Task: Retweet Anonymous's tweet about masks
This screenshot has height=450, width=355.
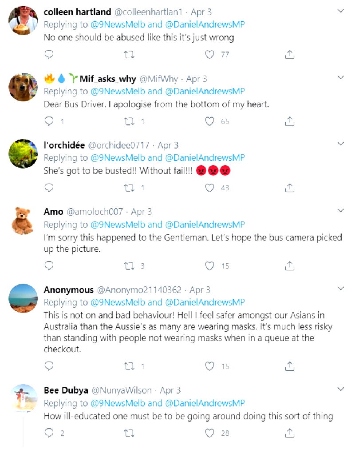Action: pos(130,366)
